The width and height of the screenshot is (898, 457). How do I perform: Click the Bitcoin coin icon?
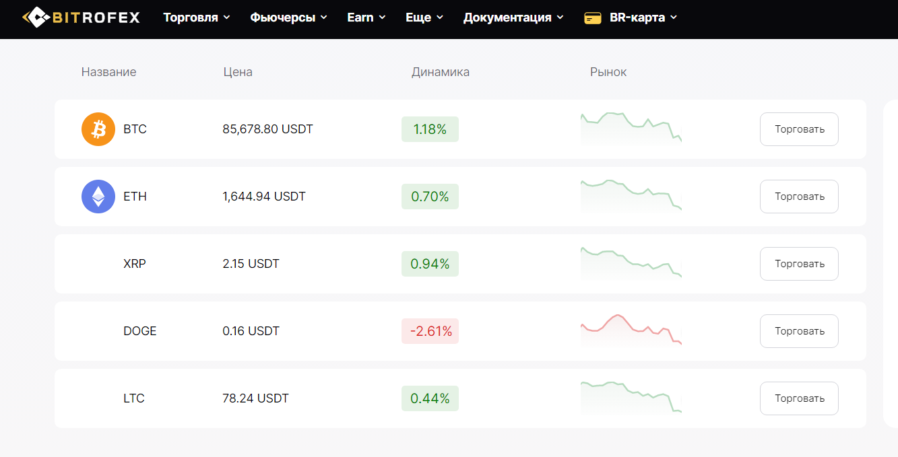pyautogui.click(x=98, y=129)
